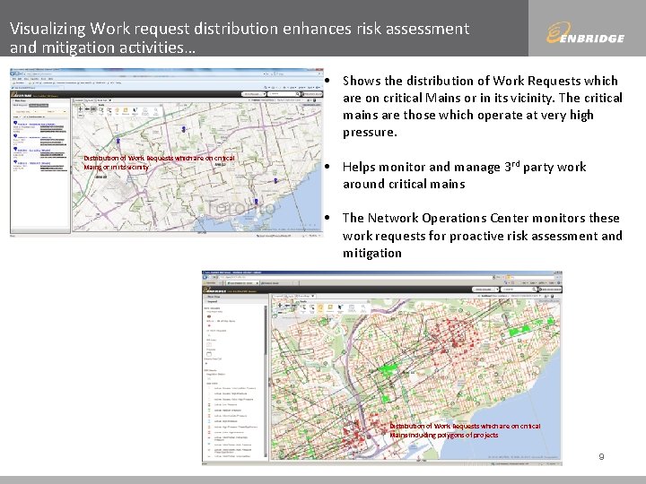646x484 pixels.
Task: Click westernmost blue marker on top map
Action: tap(118, 141)
